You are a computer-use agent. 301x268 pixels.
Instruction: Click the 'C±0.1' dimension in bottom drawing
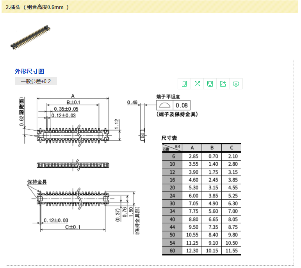(x=73, y=227)
